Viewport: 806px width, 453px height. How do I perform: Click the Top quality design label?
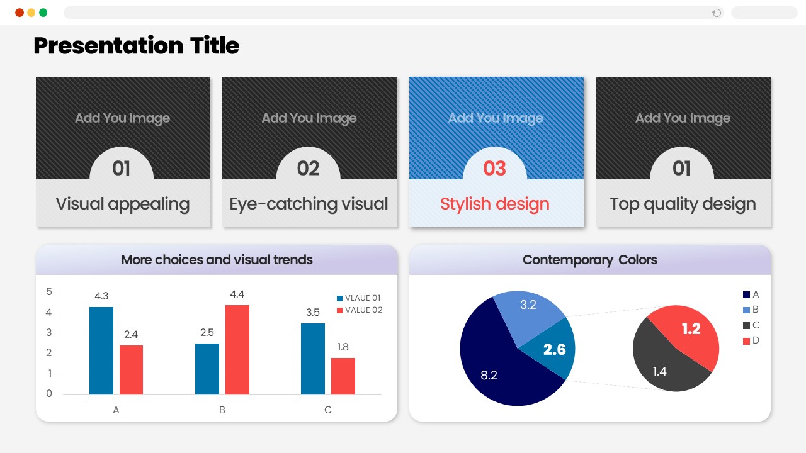pos(683,204)
